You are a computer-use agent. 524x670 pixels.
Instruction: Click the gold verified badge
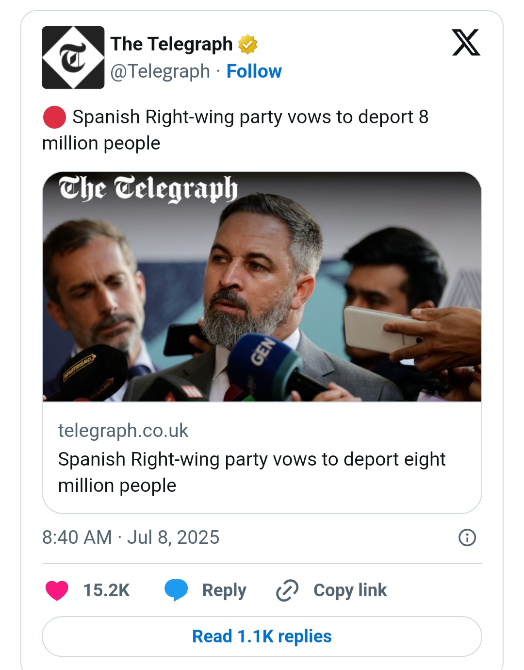point(247,44)
